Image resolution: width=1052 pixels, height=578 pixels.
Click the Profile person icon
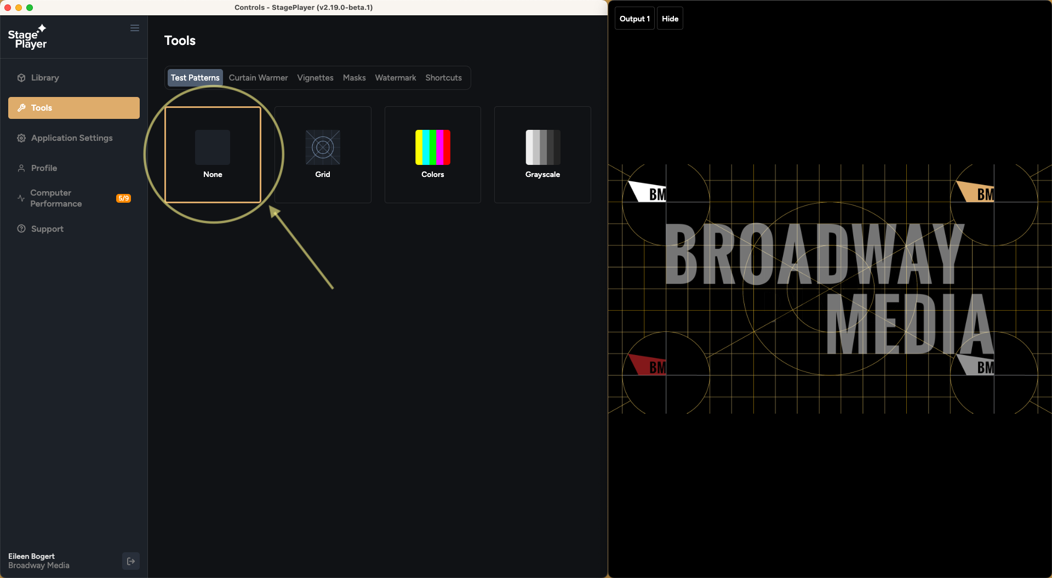click(x=21, y=168)
